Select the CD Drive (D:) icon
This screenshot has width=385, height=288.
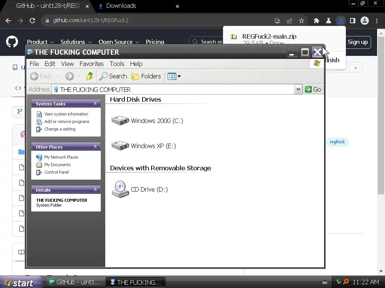[120, 189]
